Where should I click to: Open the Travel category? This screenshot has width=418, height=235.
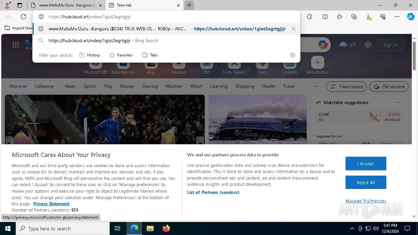click(289, 86)
